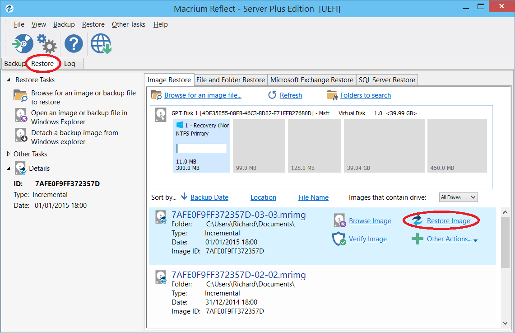Click the Verify Image shield icon

[339, 239]
